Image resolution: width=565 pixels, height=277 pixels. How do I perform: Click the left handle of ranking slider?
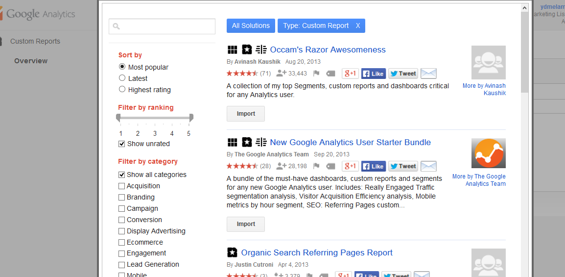[118, 118]
